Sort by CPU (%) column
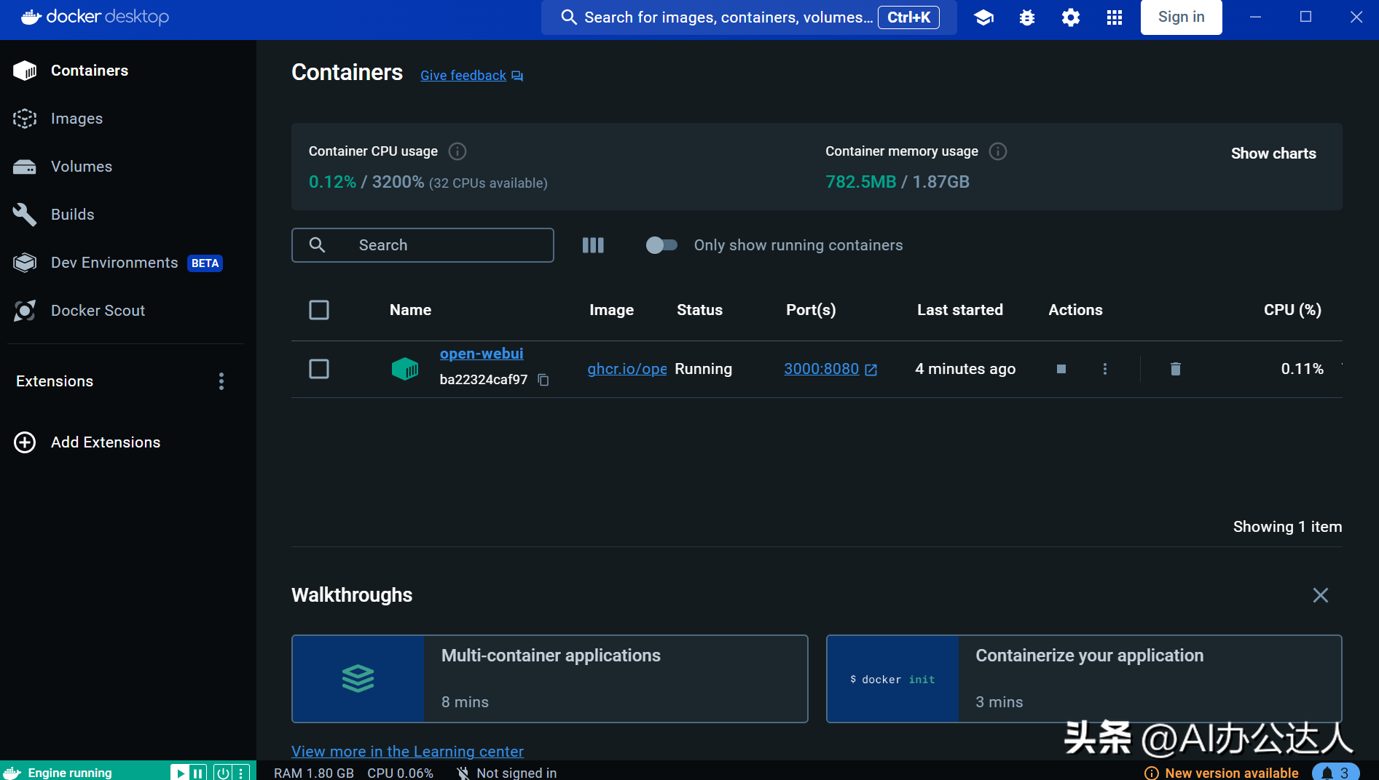The width and height of the screenshot is (1379, 780). coord(1292,310)
